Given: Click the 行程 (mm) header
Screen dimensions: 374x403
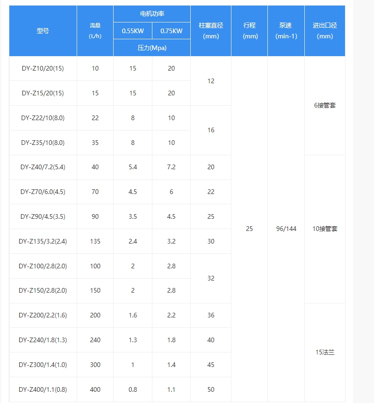Looking at the screenshot, I should 249,31.
